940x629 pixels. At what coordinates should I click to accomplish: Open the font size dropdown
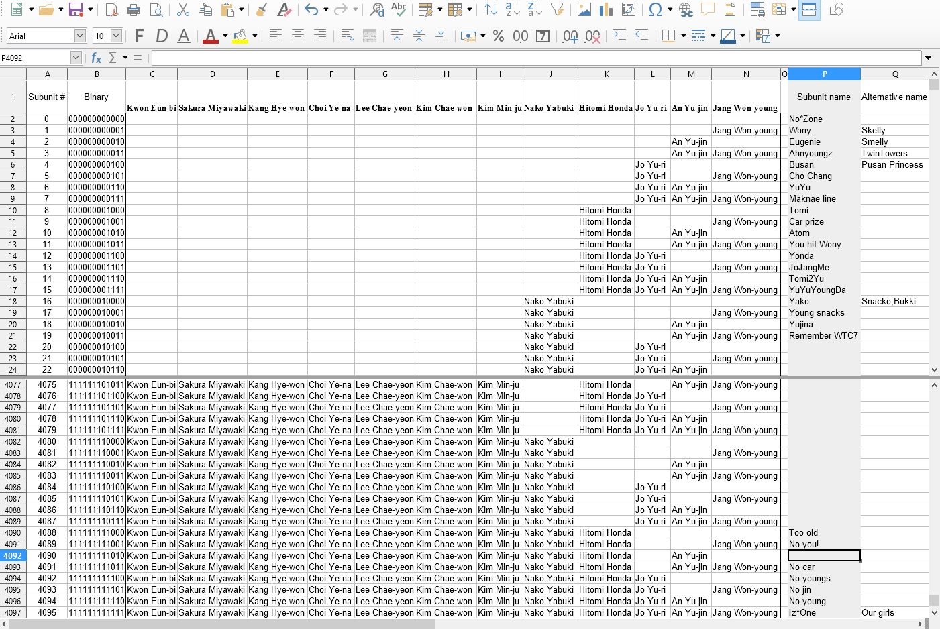pos(116,36)
